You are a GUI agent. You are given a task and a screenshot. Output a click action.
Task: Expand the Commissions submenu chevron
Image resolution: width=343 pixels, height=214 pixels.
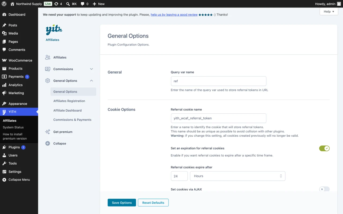coord(91,69)
